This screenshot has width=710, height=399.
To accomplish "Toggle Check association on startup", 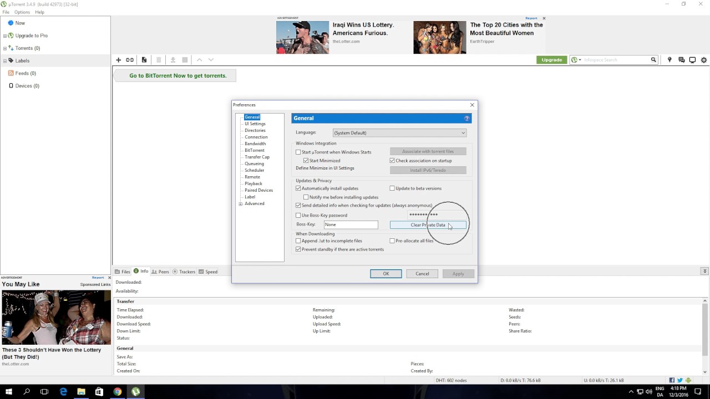I will [392, 161].
